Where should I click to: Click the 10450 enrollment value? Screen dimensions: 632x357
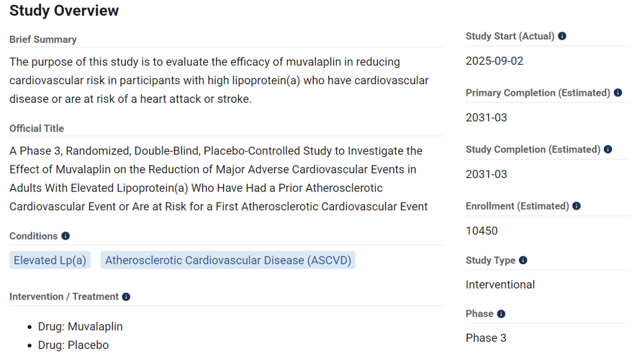point(482,231)
